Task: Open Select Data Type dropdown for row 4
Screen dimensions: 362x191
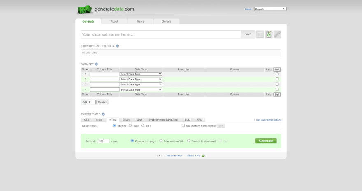Action: pos(141,89)
